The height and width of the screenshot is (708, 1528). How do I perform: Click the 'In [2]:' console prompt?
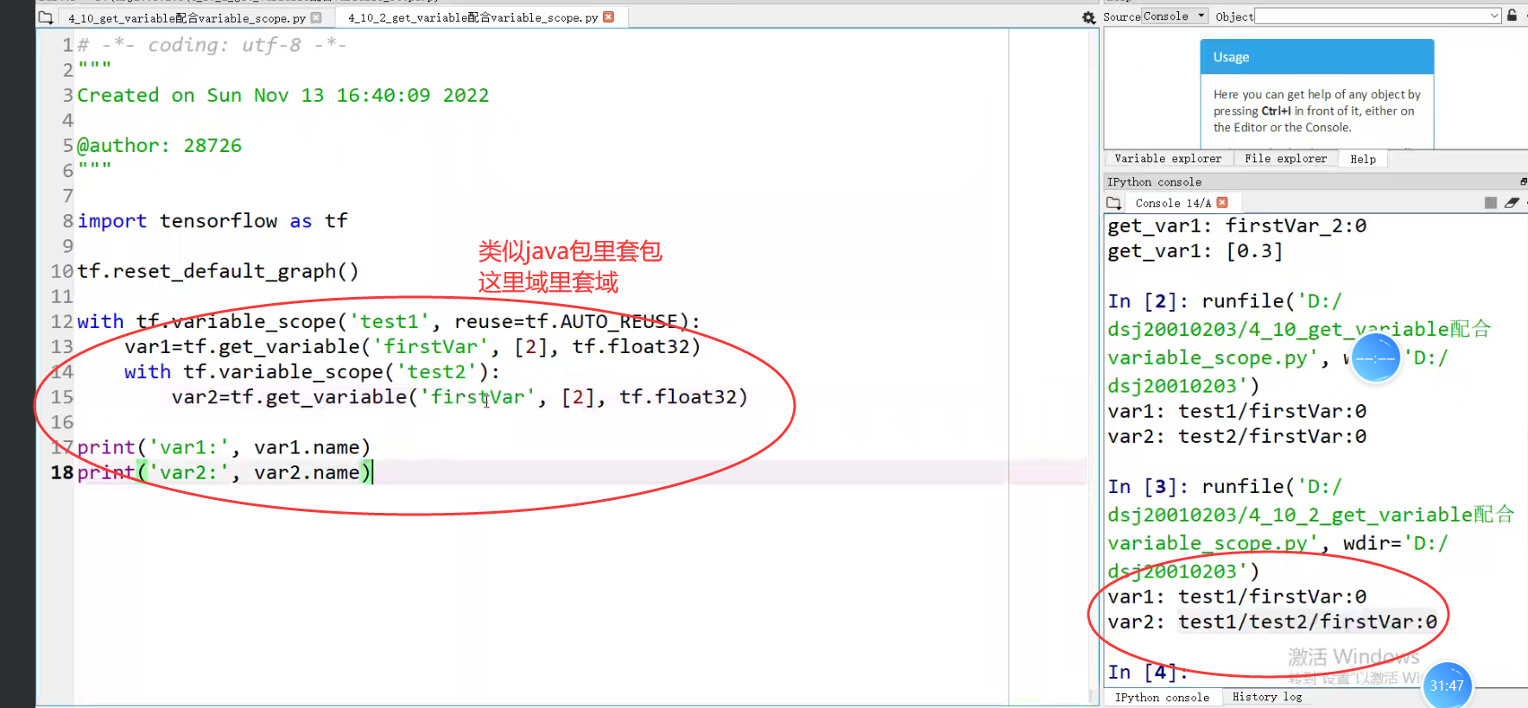pyautogui.click(x=1148, y=300)
